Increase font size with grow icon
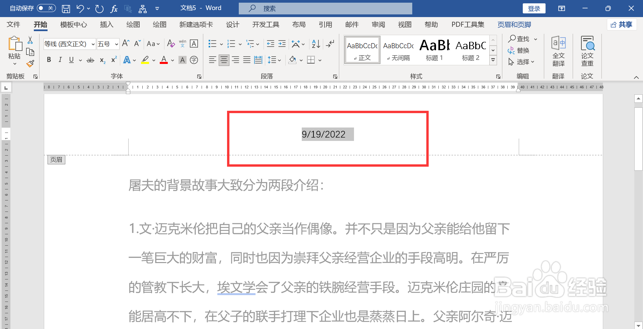The width and height of the screenshot is (643, 329). pyautogui.click(x=126, y=44)
